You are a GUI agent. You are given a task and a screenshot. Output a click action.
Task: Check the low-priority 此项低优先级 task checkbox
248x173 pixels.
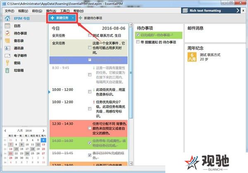(x=90, y=92)
